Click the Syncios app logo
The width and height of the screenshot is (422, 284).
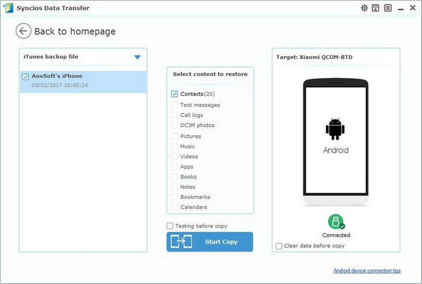(x=8, y=8)
